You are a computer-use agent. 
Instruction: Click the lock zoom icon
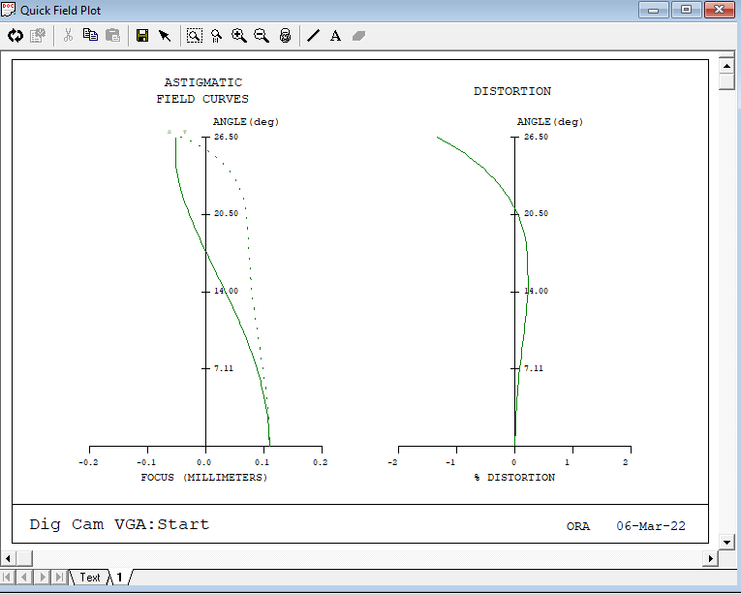[x=285, y=36]
